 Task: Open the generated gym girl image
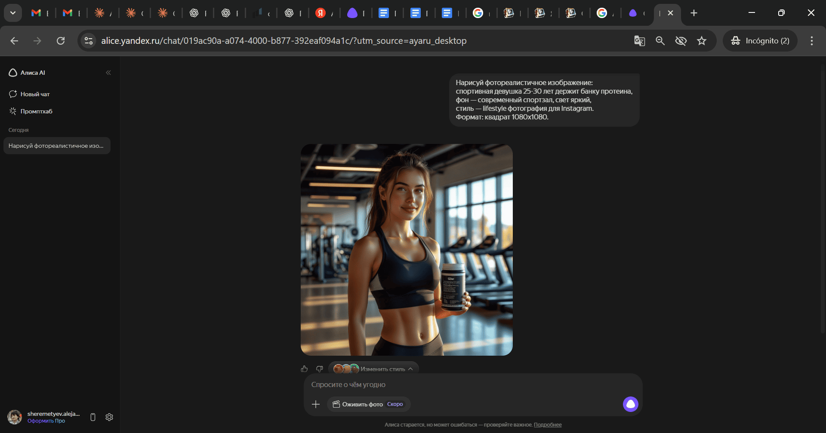[x=407, y=250]
